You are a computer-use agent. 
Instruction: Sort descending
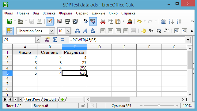point(179,21)
